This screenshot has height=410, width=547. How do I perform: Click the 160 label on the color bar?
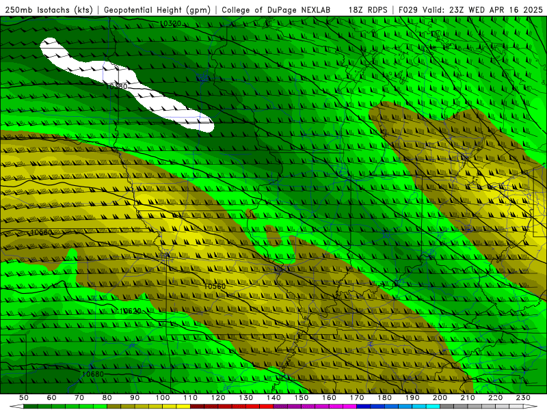click(329, 398)
